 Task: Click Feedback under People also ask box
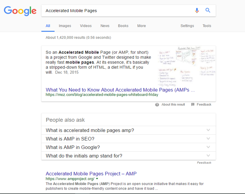(204, 163)
